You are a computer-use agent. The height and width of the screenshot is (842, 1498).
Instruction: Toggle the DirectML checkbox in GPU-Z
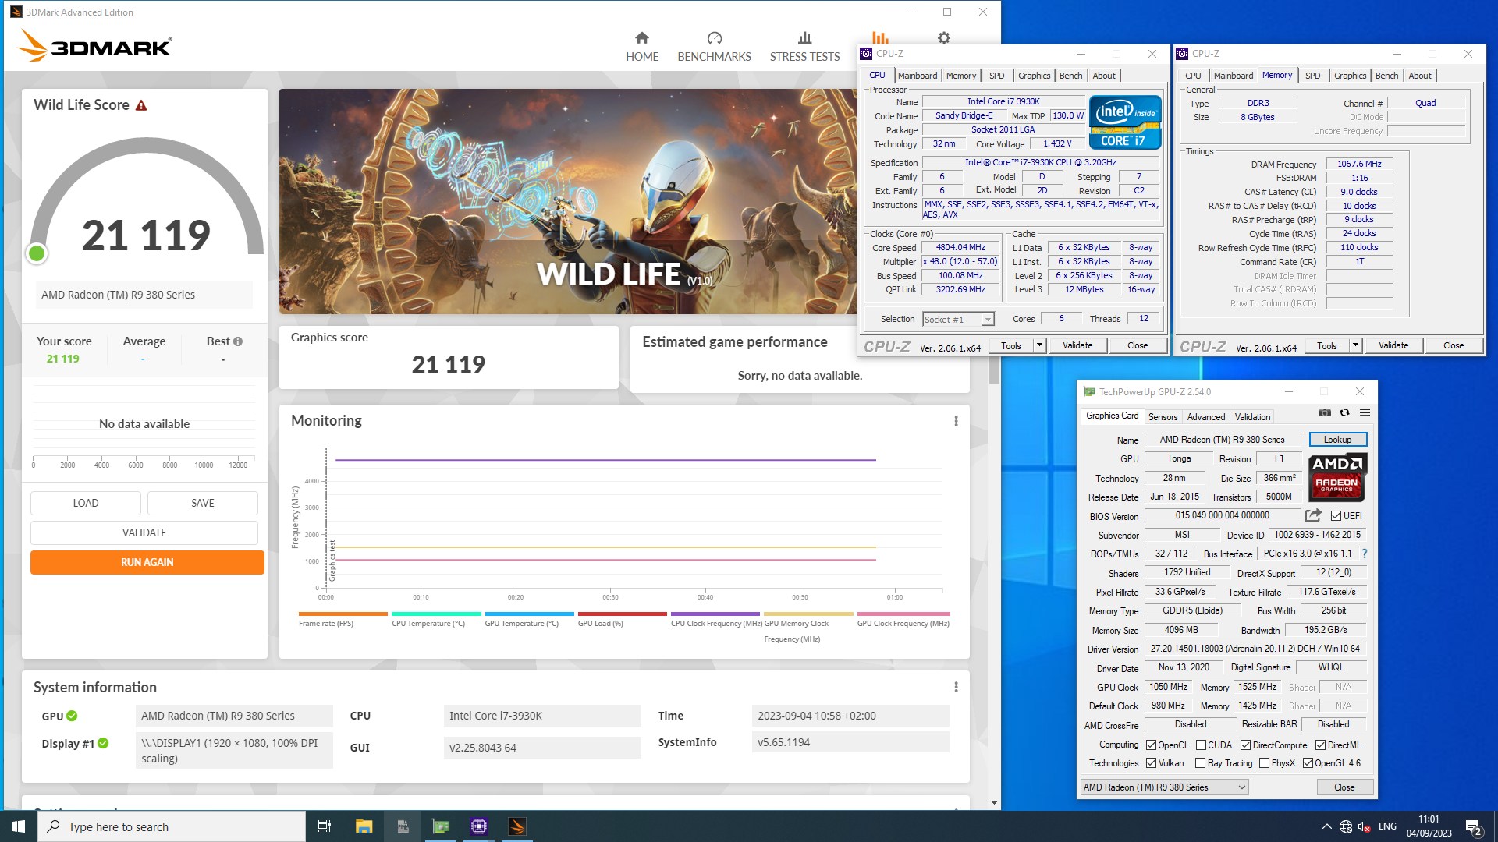coord(1320,745)
